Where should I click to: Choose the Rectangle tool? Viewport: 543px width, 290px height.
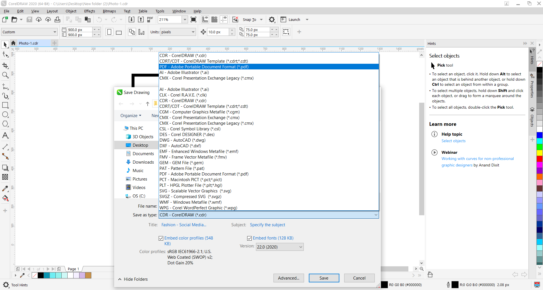pos(5,105)
